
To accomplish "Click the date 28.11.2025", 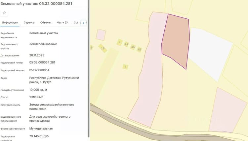I will [37, 55].
